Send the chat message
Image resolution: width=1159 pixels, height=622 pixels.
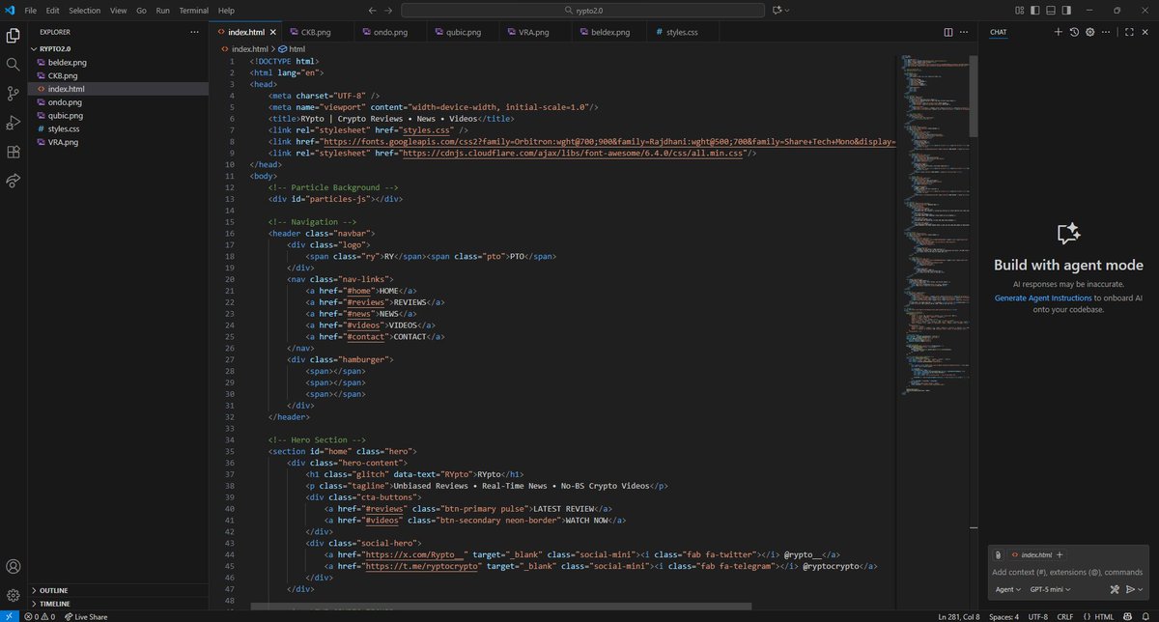click(1129, 589)
